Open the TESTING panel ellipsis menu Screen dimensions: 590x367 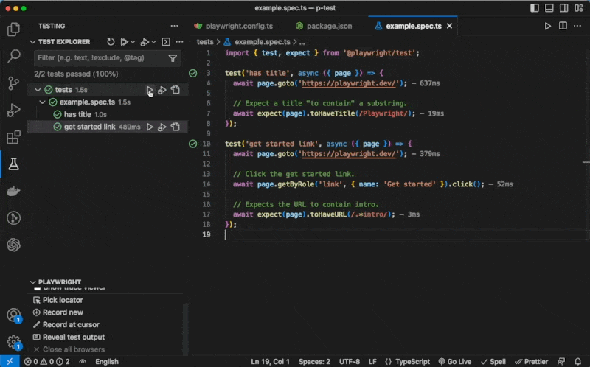point(174,26)
